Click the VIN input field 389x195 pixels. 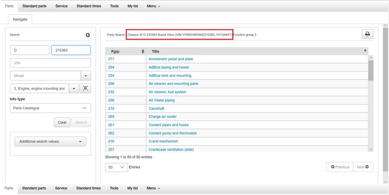(50, 63)
